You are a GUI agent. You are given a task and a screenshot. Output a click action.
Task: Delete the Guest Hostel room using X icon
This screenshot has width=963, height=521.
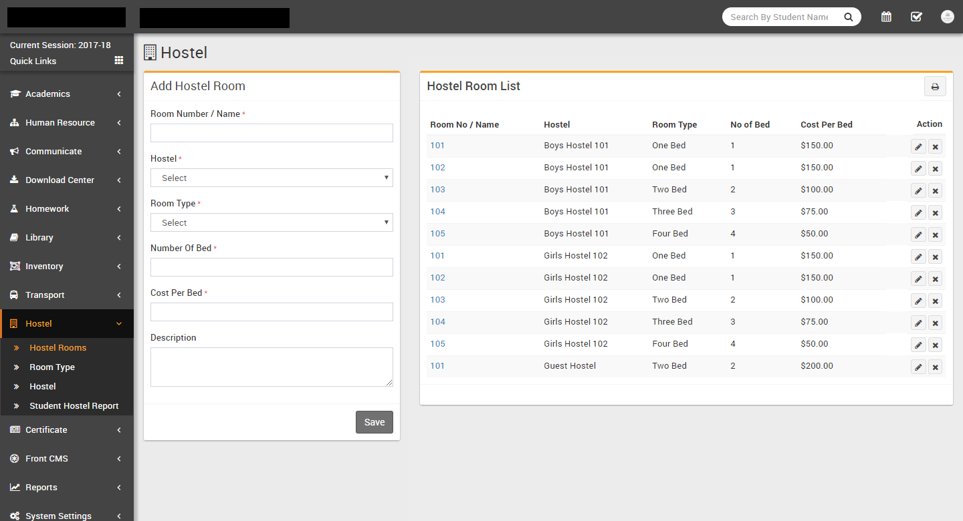[935, 367]
